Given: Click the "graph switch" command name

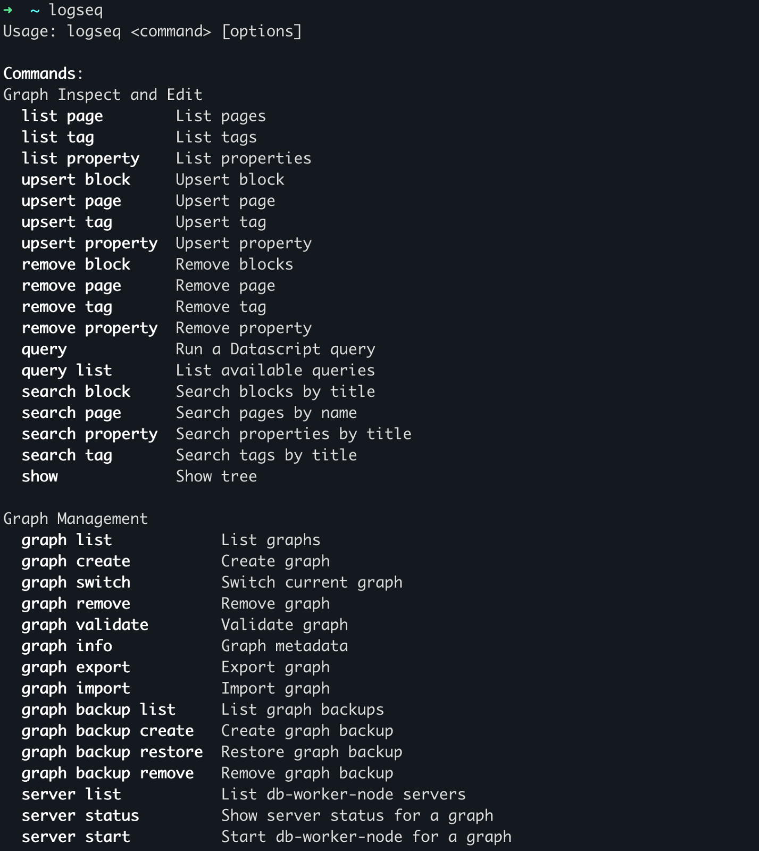Looking at the screenshot, I should coord(76,582).
